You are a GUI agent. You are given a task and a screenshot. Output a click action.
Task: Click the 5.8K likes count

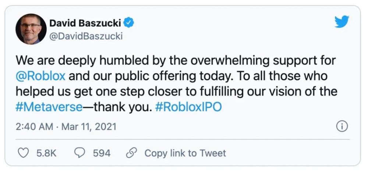point(46,153)
